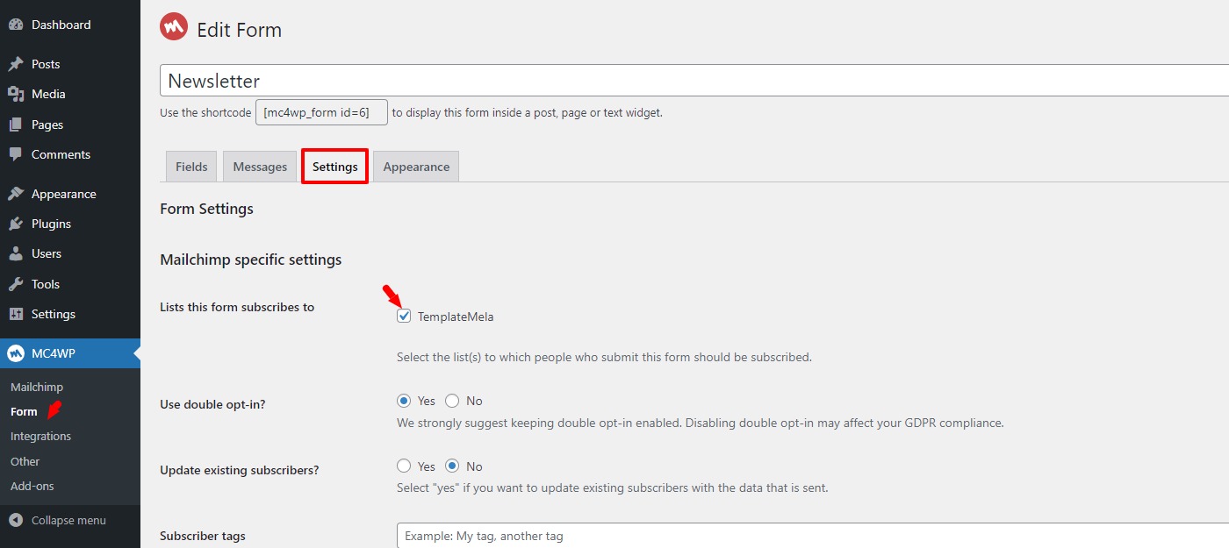Go to the Add-ons submenu link
The image size is (1229, 548).
coord(32,486)
